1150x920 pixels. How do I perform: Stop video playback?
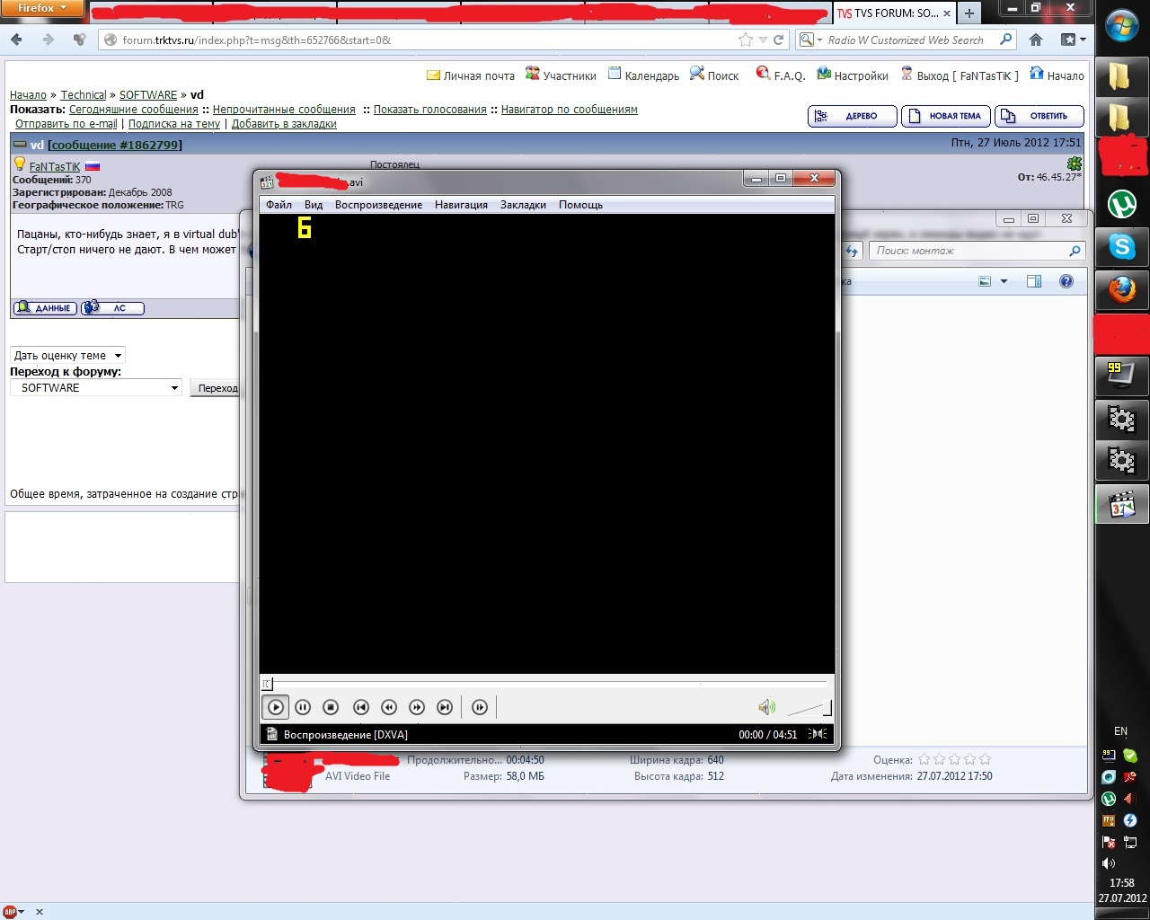pos(331,707)
